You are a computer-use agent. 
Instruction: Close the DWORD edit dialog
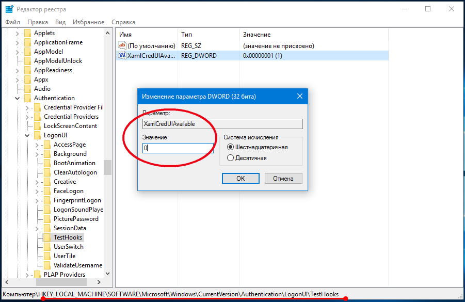300,96
